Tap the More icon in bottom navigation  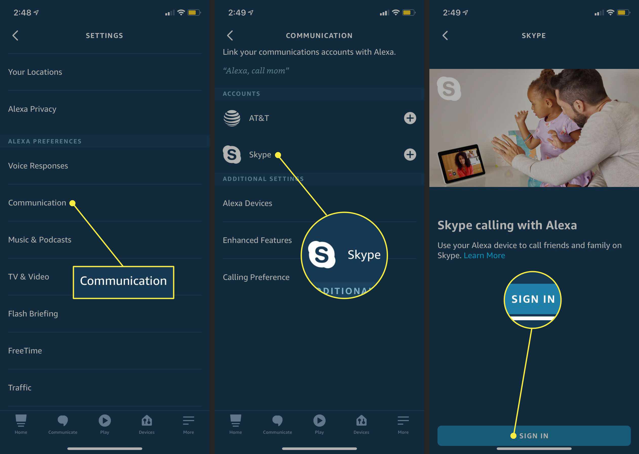coord(188,422)
